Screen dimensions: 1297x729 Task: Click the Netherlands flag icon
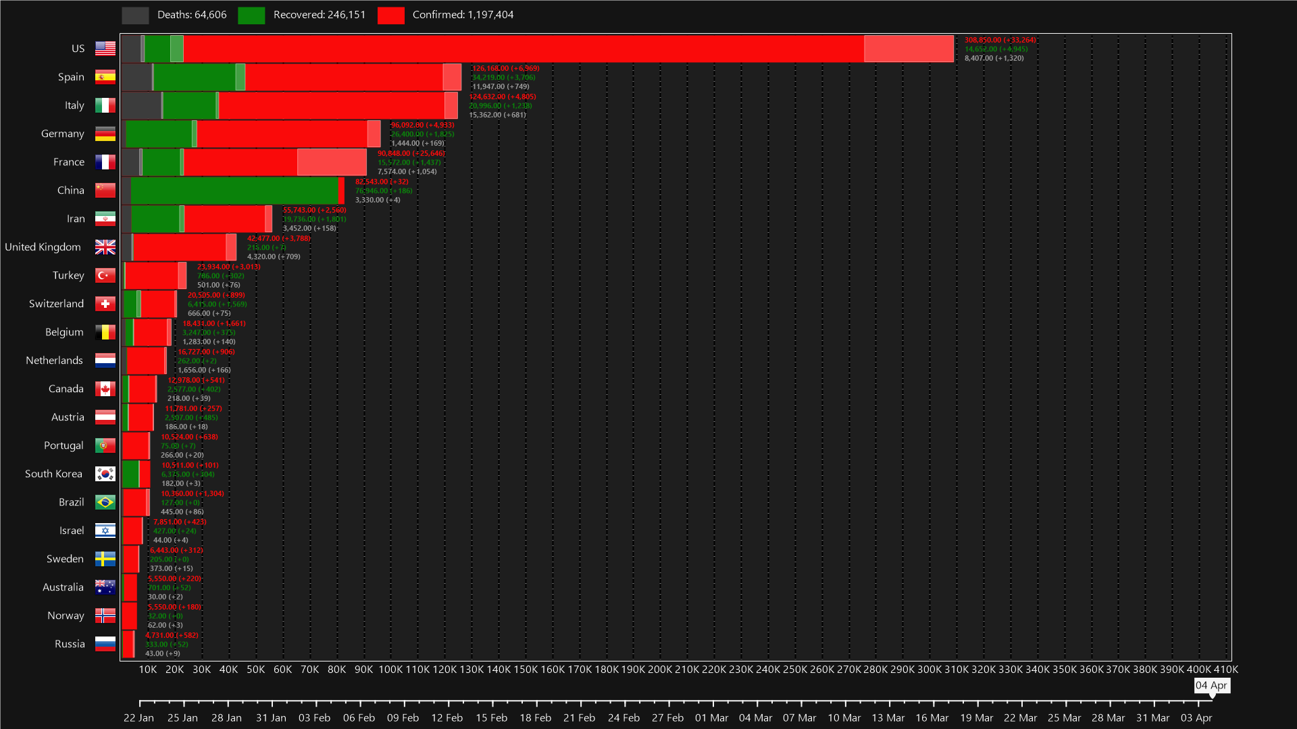pos(105,360)
